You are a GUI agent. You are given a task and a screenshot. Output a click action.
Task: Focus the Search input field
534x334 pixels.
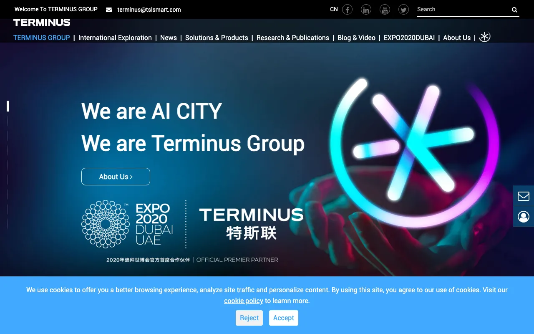tap(463, 9)
